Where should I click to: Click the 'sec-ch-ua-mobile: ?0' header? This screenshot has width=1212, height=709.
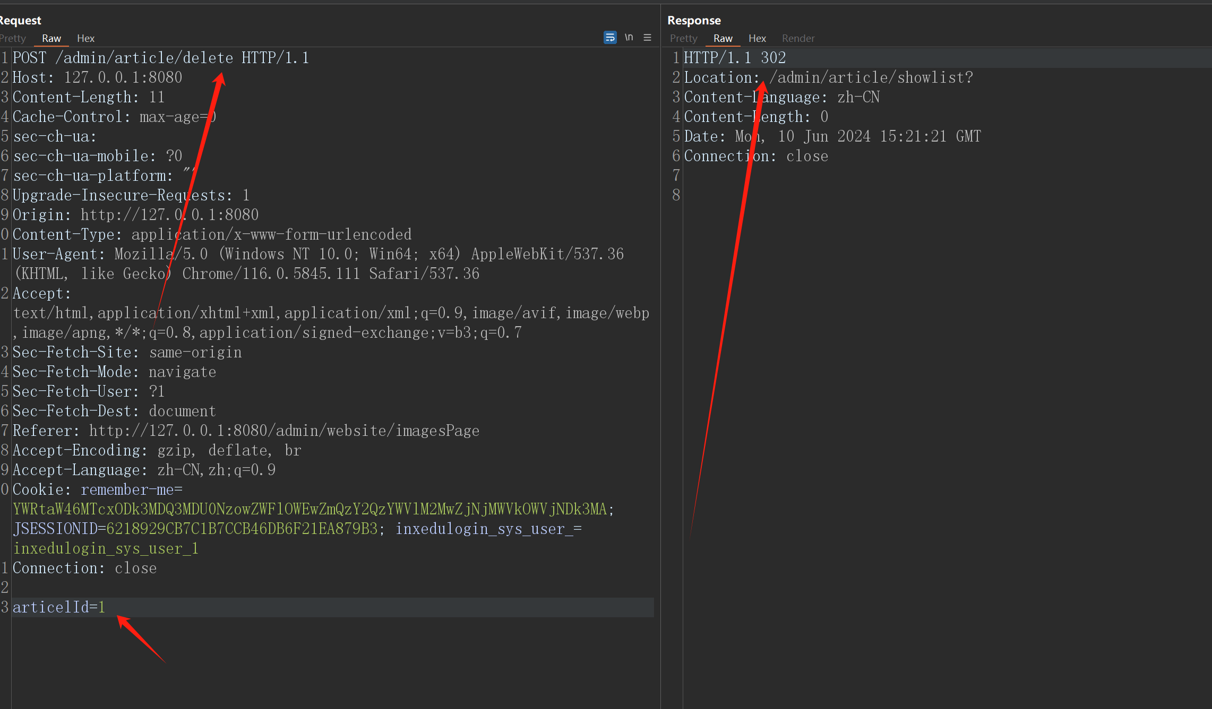[x=98, y=156]
